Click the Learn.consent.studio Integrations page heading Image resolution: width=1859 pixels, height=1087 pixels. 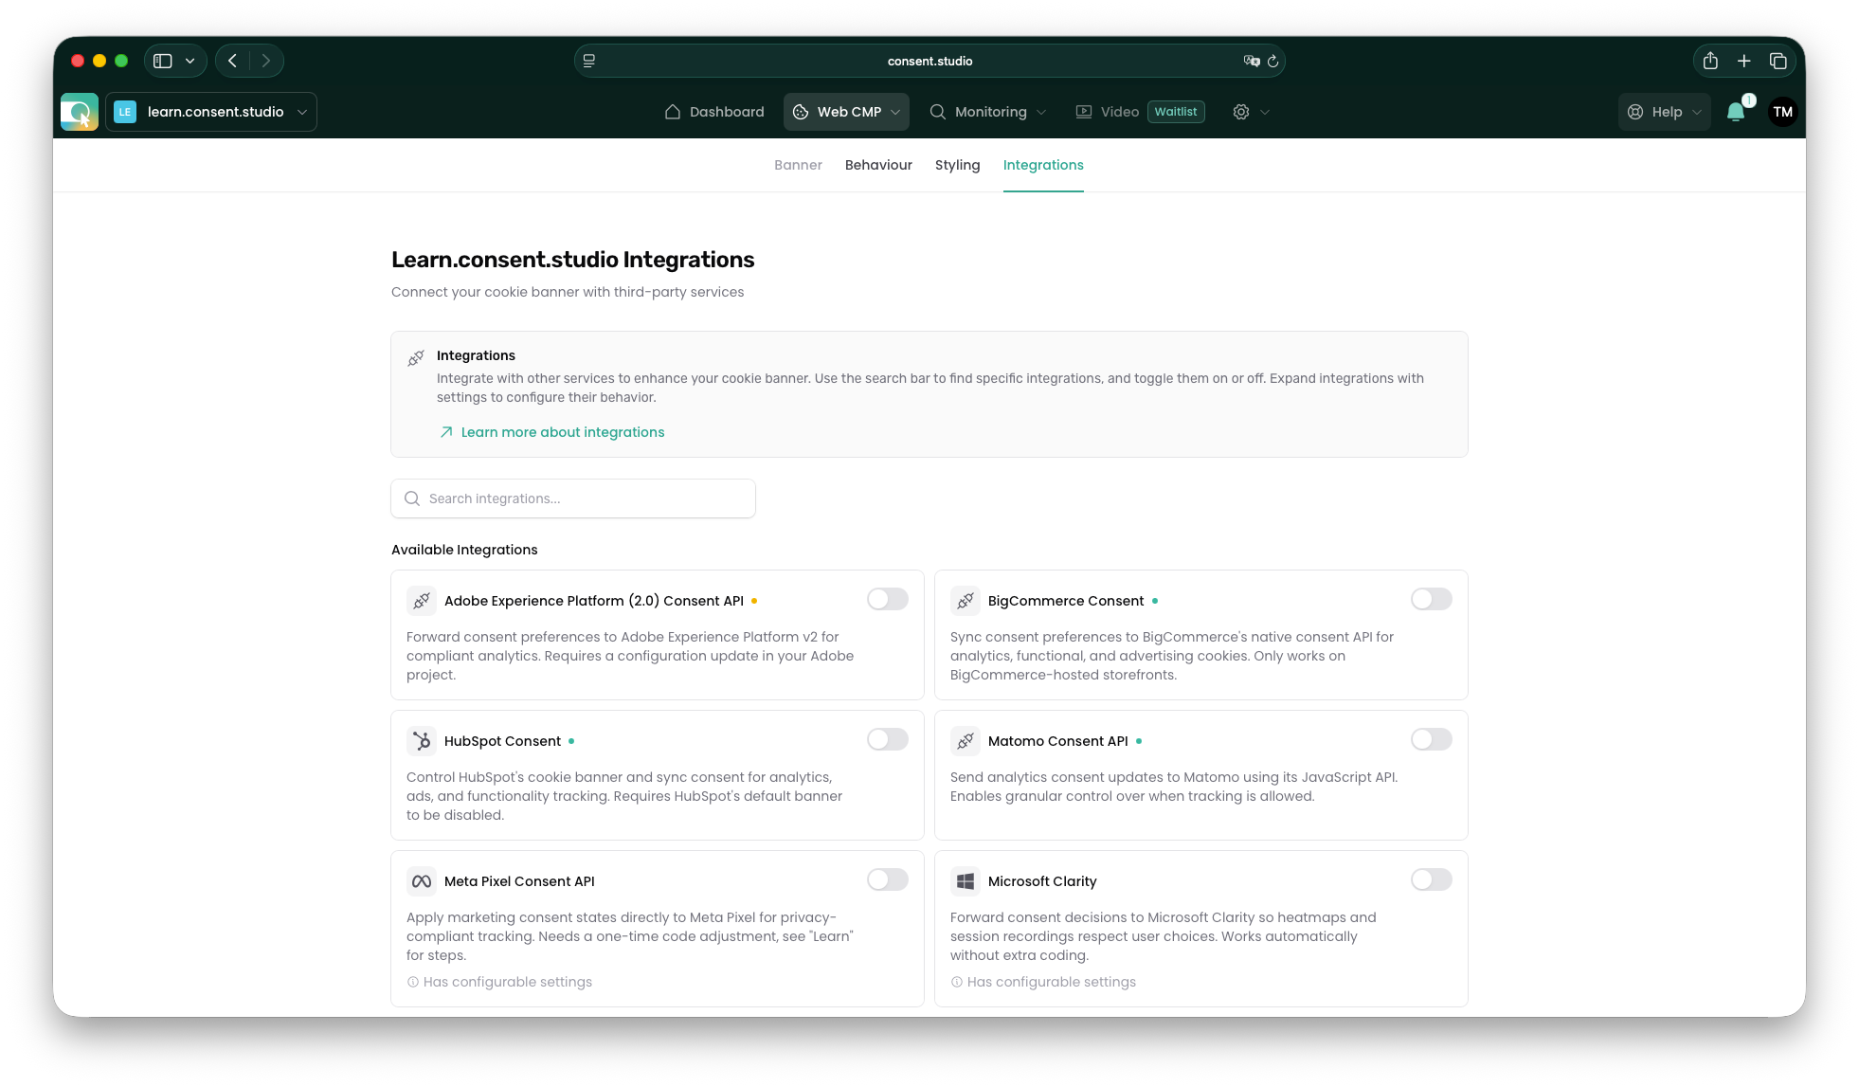573,260
